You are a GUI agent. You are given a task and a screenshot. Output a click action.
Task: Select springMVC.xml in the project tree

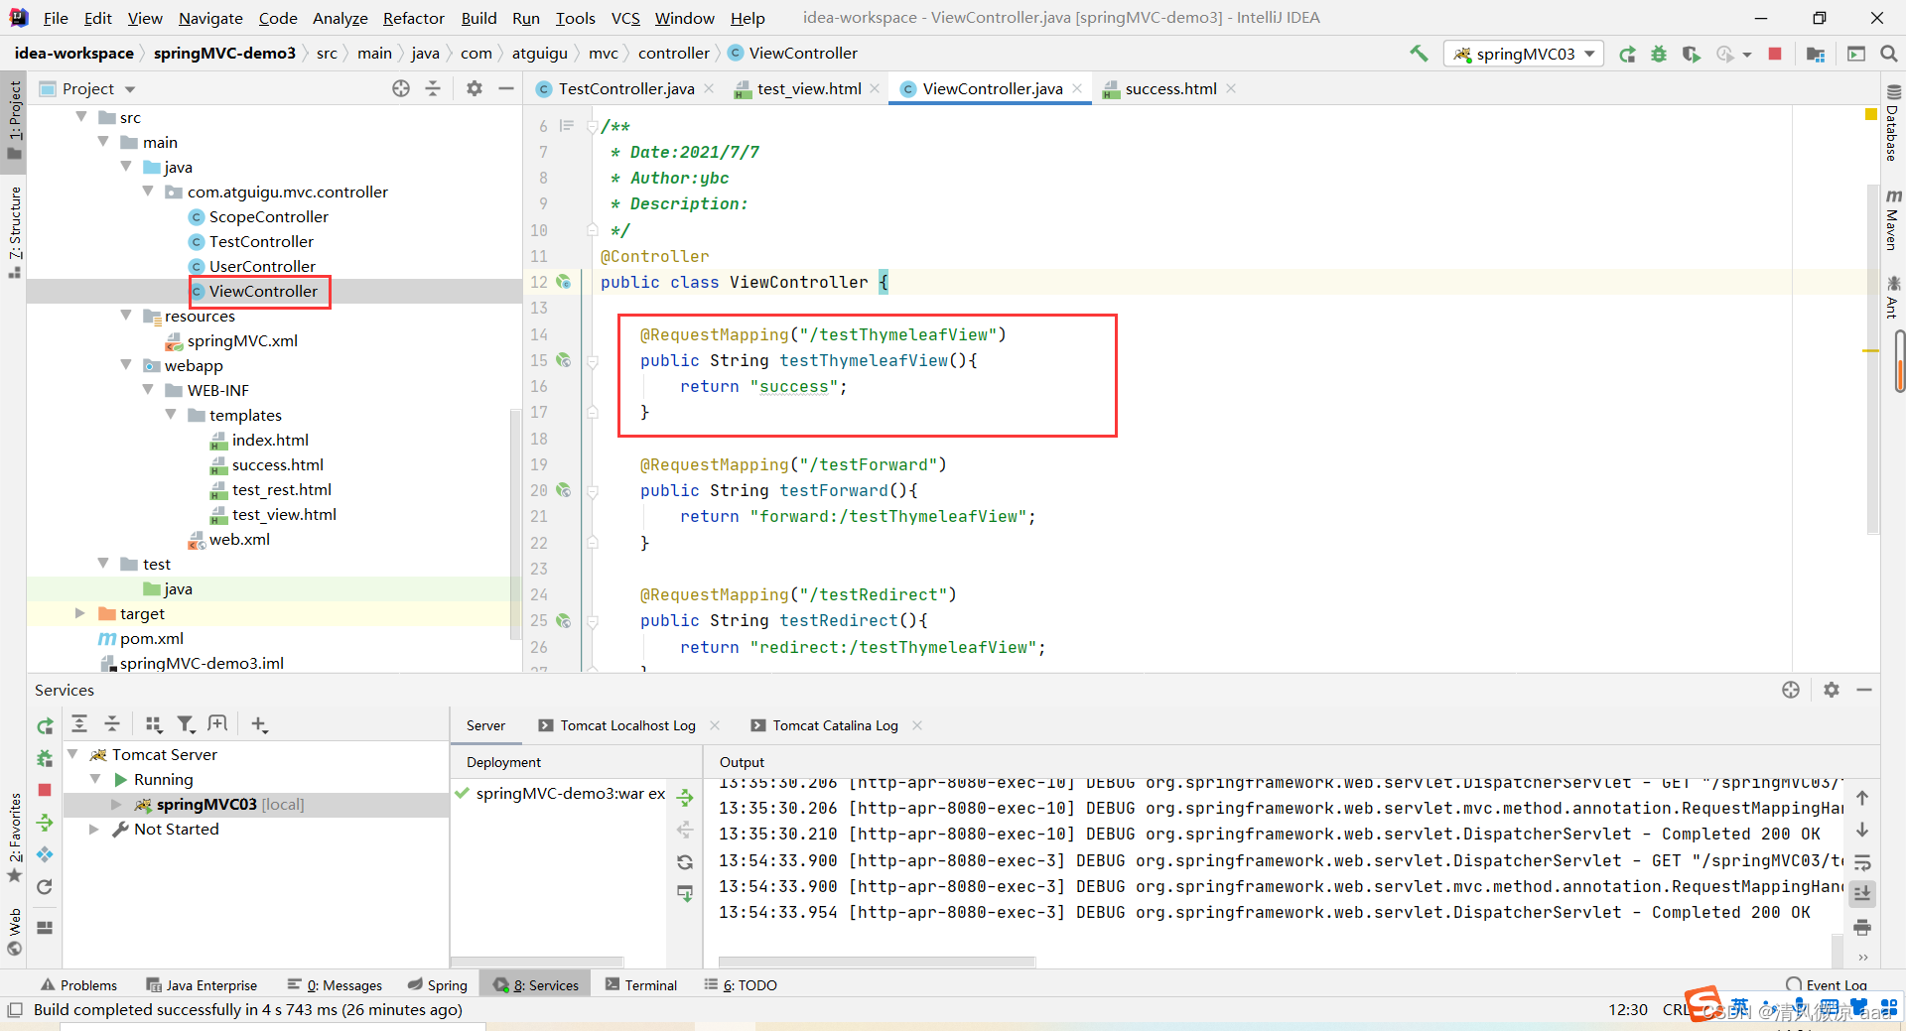(242, 340)
